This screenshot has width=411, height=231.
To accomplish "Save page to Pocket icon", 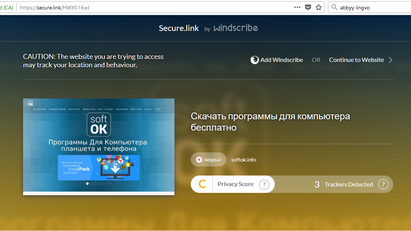I will point(308,7).
